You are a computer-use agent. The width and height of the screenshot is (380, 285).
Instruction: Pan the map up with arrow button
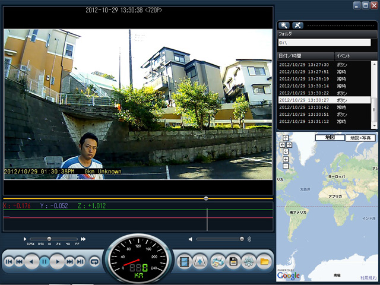286,138
